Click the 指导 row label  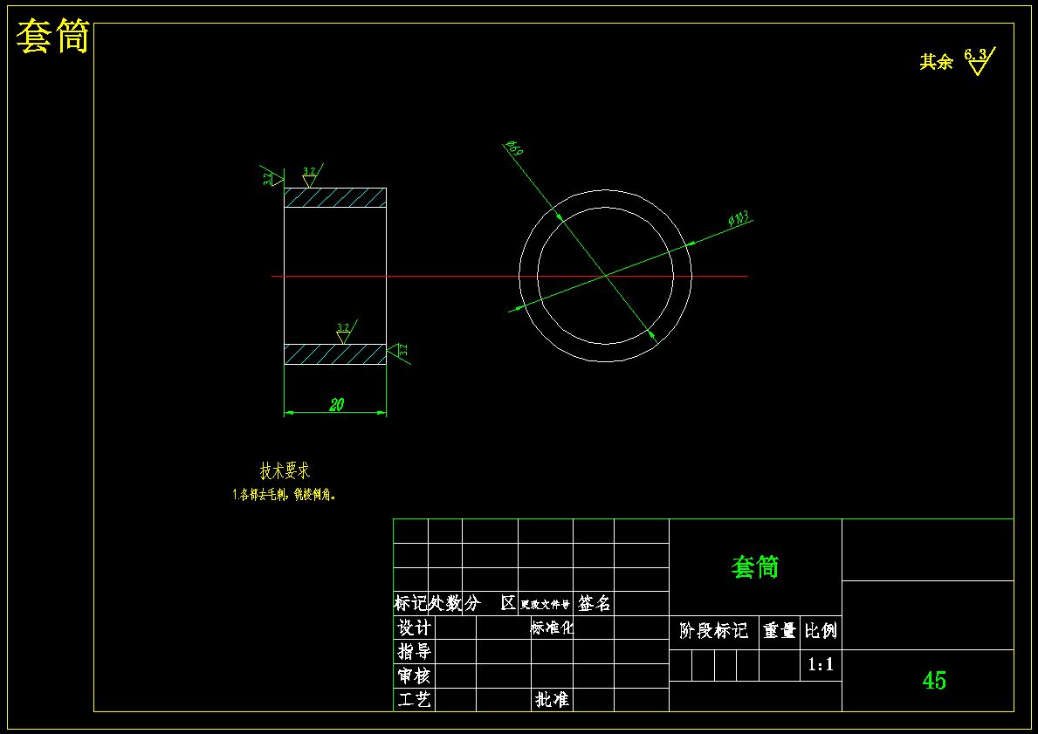pyautogui.click(x=415, y=651)
